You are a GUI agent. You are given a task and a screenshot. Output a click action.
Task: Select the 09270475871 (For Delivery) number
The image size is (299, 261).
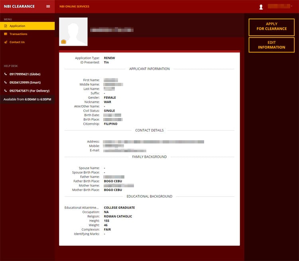pyautogui.click(x=30, y=91)
